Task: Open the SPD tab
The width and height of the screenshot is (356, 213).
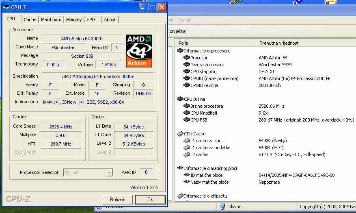Action: pyautogui.click(x=91, y=20)
